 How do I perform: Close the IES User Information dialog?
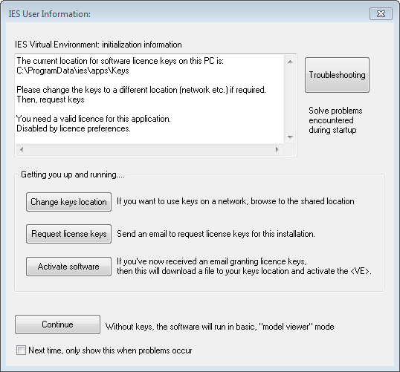pyautogui.click(x=381, y=14)
